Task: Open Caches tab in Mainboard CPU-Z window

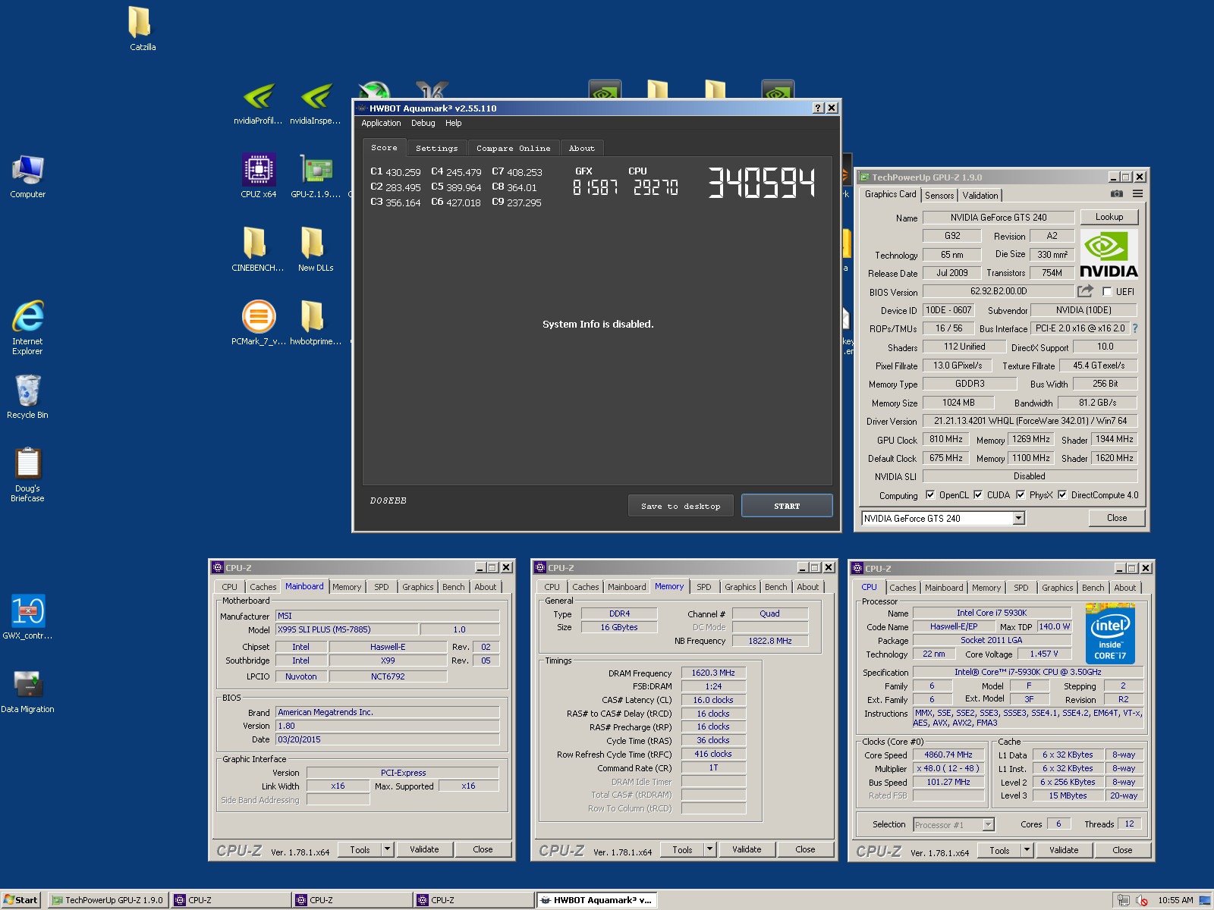Action: [263, 587]
